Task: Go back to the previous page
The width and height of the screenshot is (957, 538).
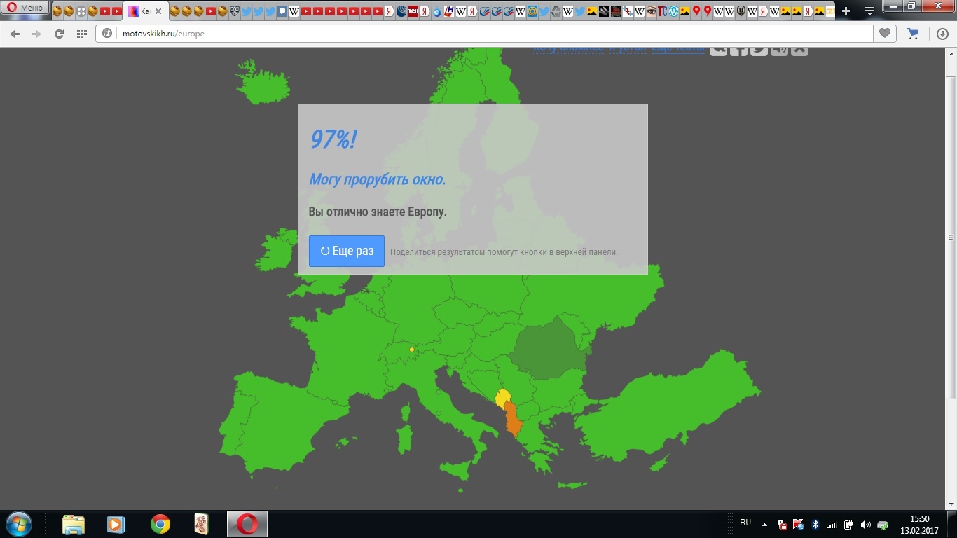Action: (x=15, y=34)
